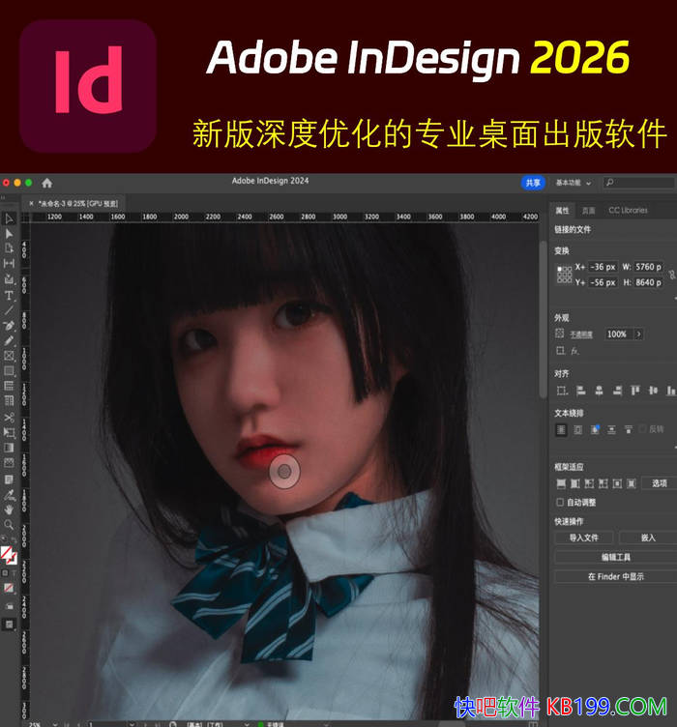677x727 pixels.
Task: Reset to default fill and stroke
Action: pyautogui.click(x=4, y=538)
